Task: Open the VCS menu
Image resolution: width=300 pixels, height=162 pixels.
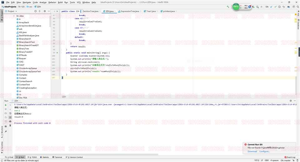Action: [x=79, y=2]
